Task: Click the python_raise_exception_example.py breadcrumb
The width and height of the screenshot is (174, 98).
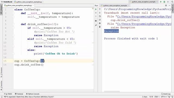Action: tap(28, 2)
